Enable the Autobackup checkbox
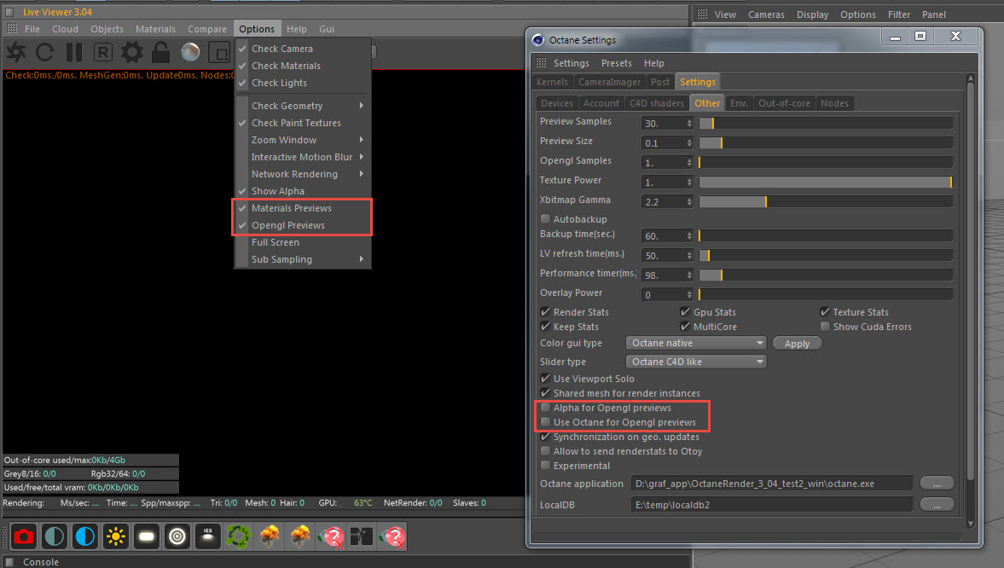This screenshot has width=1004, height=568. click(x=546, y=219)
